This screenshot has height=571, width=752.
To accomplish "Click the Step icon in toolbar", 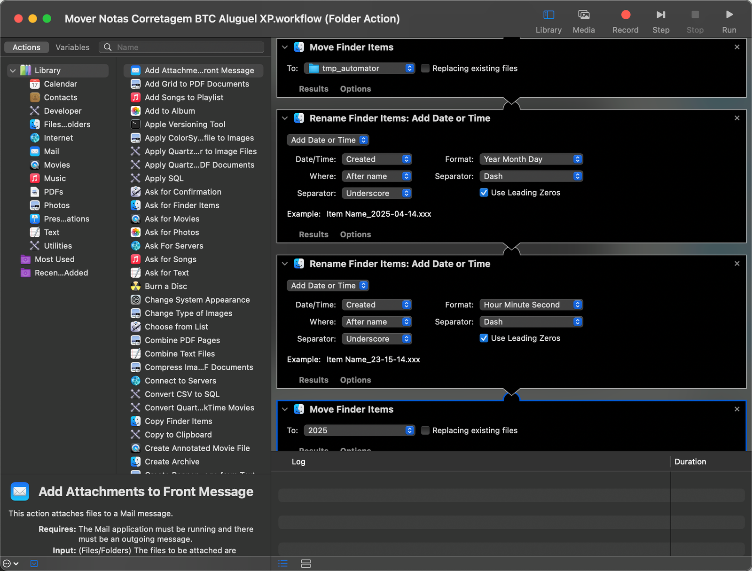I will click(661, 22).
